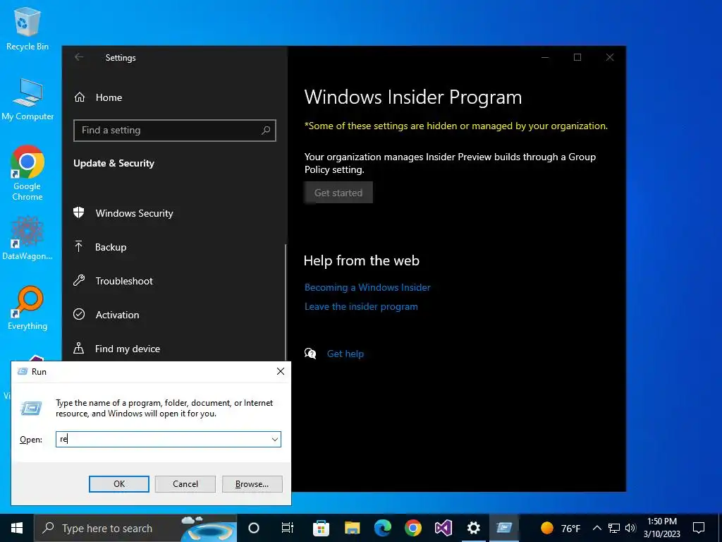Click the Activation checkmark icon
Viewport: 722px width, 542px height.
(x=79, y=314)
